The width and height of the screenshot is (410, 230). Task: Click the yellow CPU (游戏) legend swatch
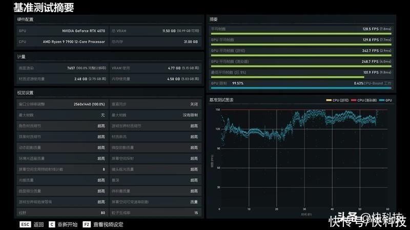[329, 100]
